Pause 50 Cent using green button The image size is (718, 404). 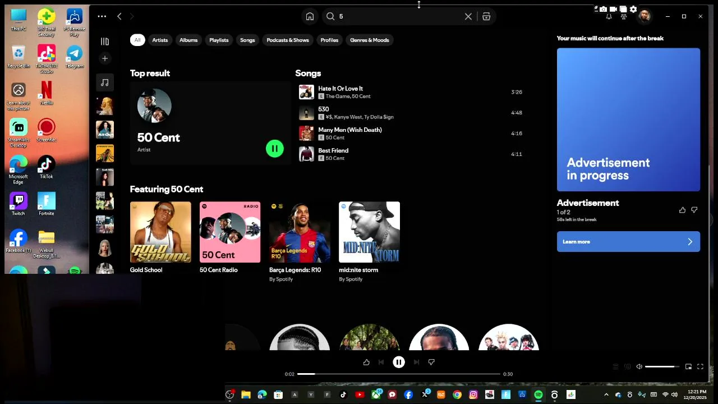click(x=275, y=149)
